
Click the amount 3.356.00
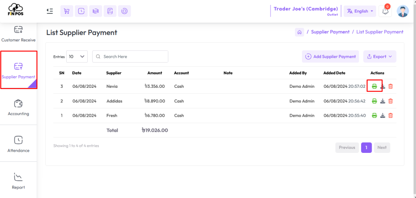click(155, 86)
